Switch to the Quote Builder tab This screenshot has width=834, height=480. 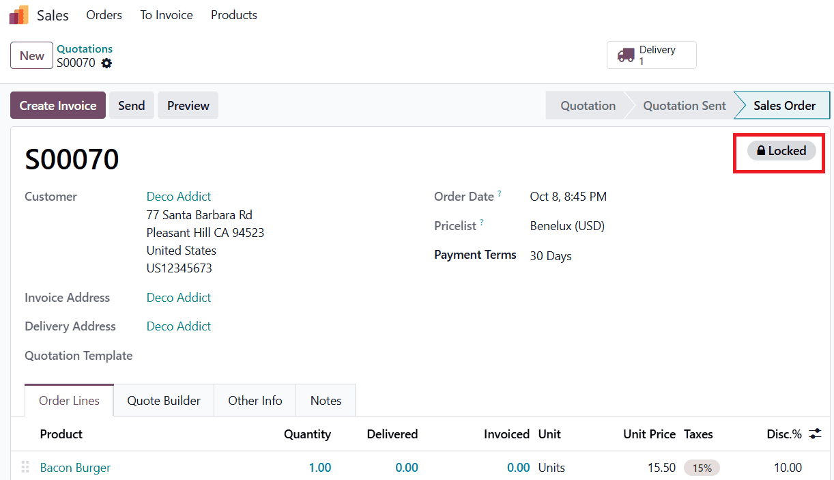(x=164, y=401)
